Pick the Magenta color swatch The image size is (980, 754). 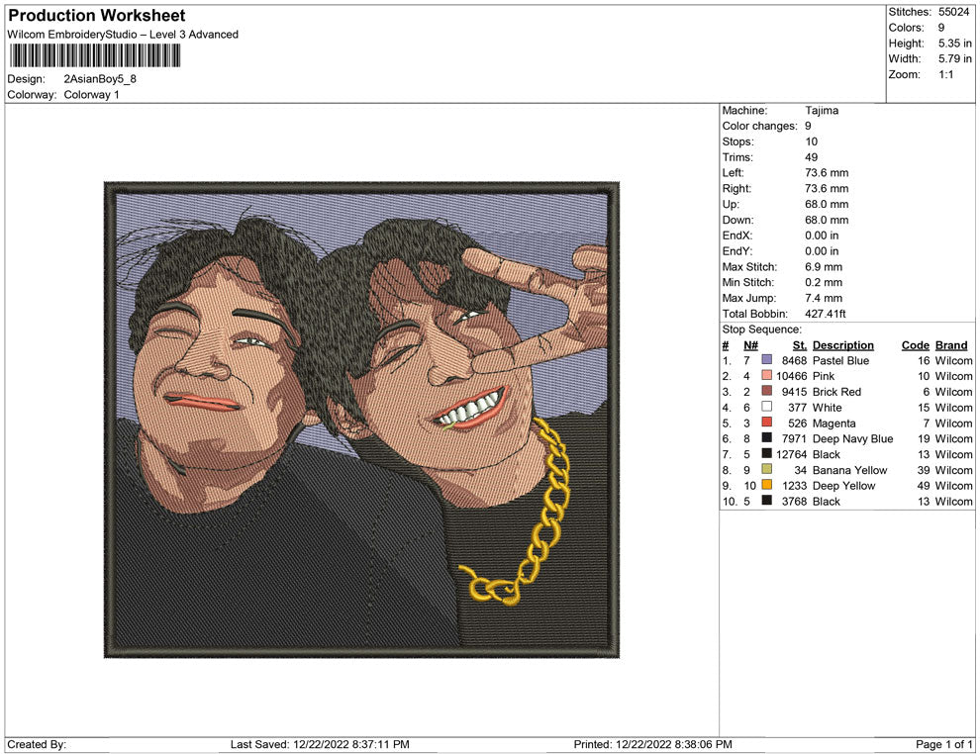pyautogui.click(x=766, y=423)
